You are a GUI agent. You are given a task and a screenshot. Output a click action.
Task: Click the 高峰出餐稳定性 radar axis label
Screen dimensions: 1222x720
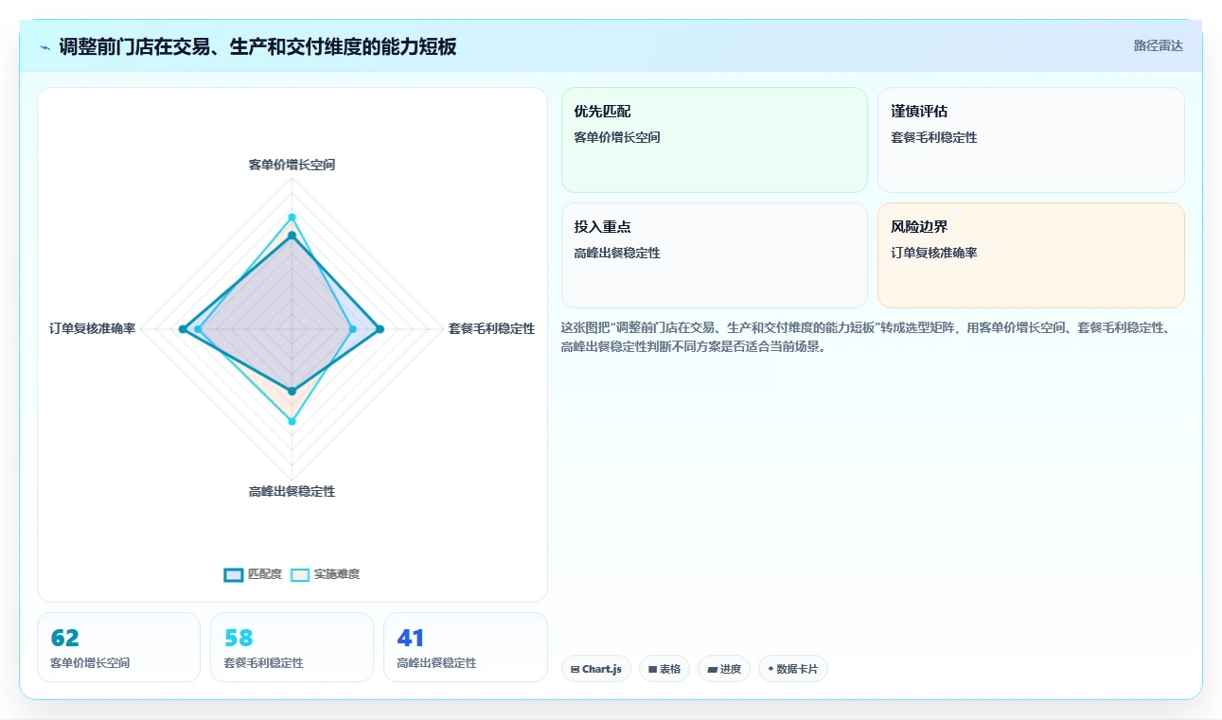coord(292,492)
